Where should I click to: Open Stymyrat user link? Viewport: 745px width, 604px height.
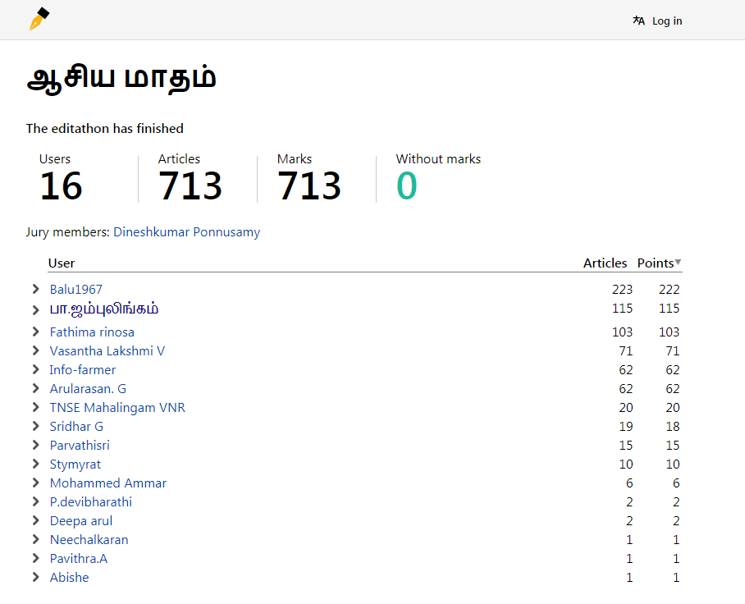tap(75, 464)
